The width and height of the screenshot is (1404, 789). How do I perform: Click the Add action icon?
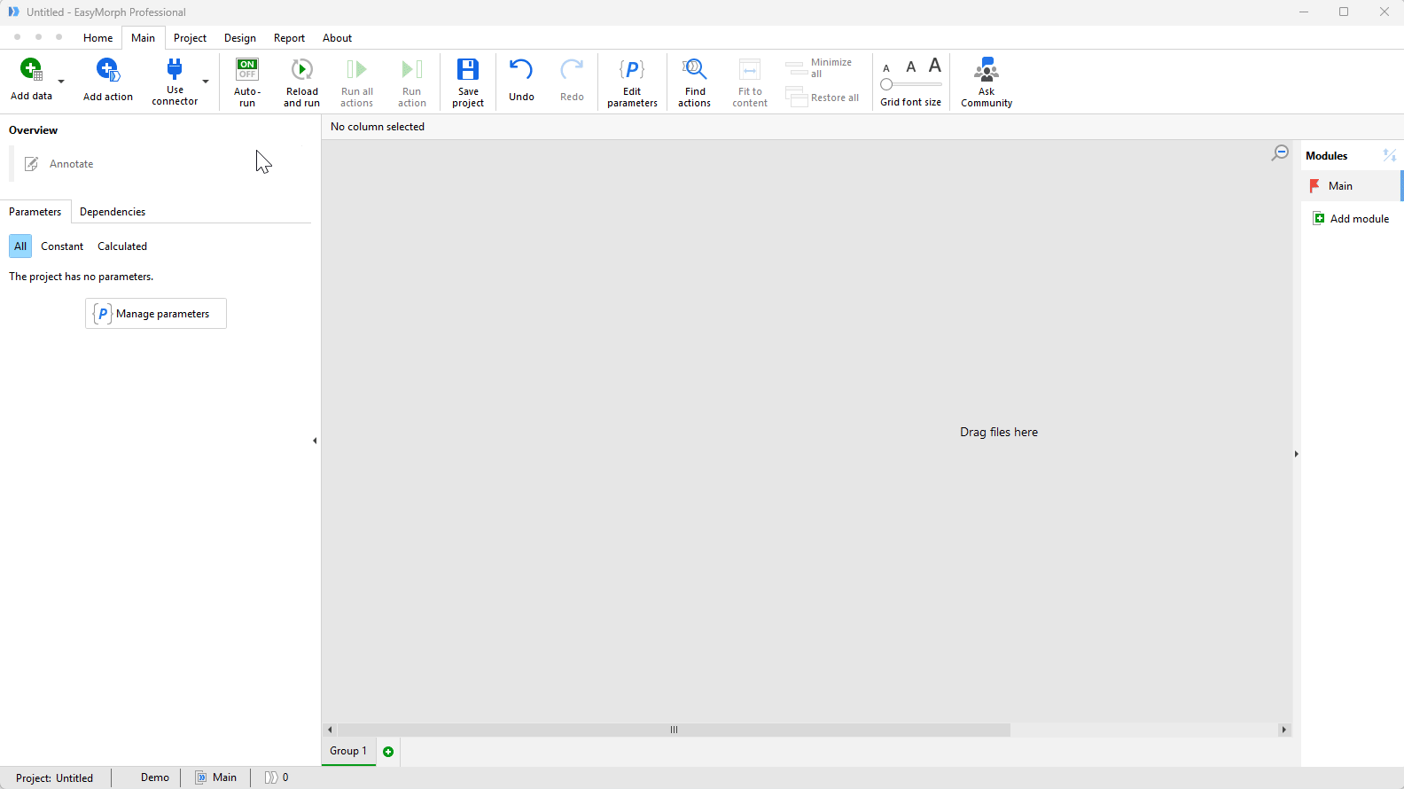108,70
